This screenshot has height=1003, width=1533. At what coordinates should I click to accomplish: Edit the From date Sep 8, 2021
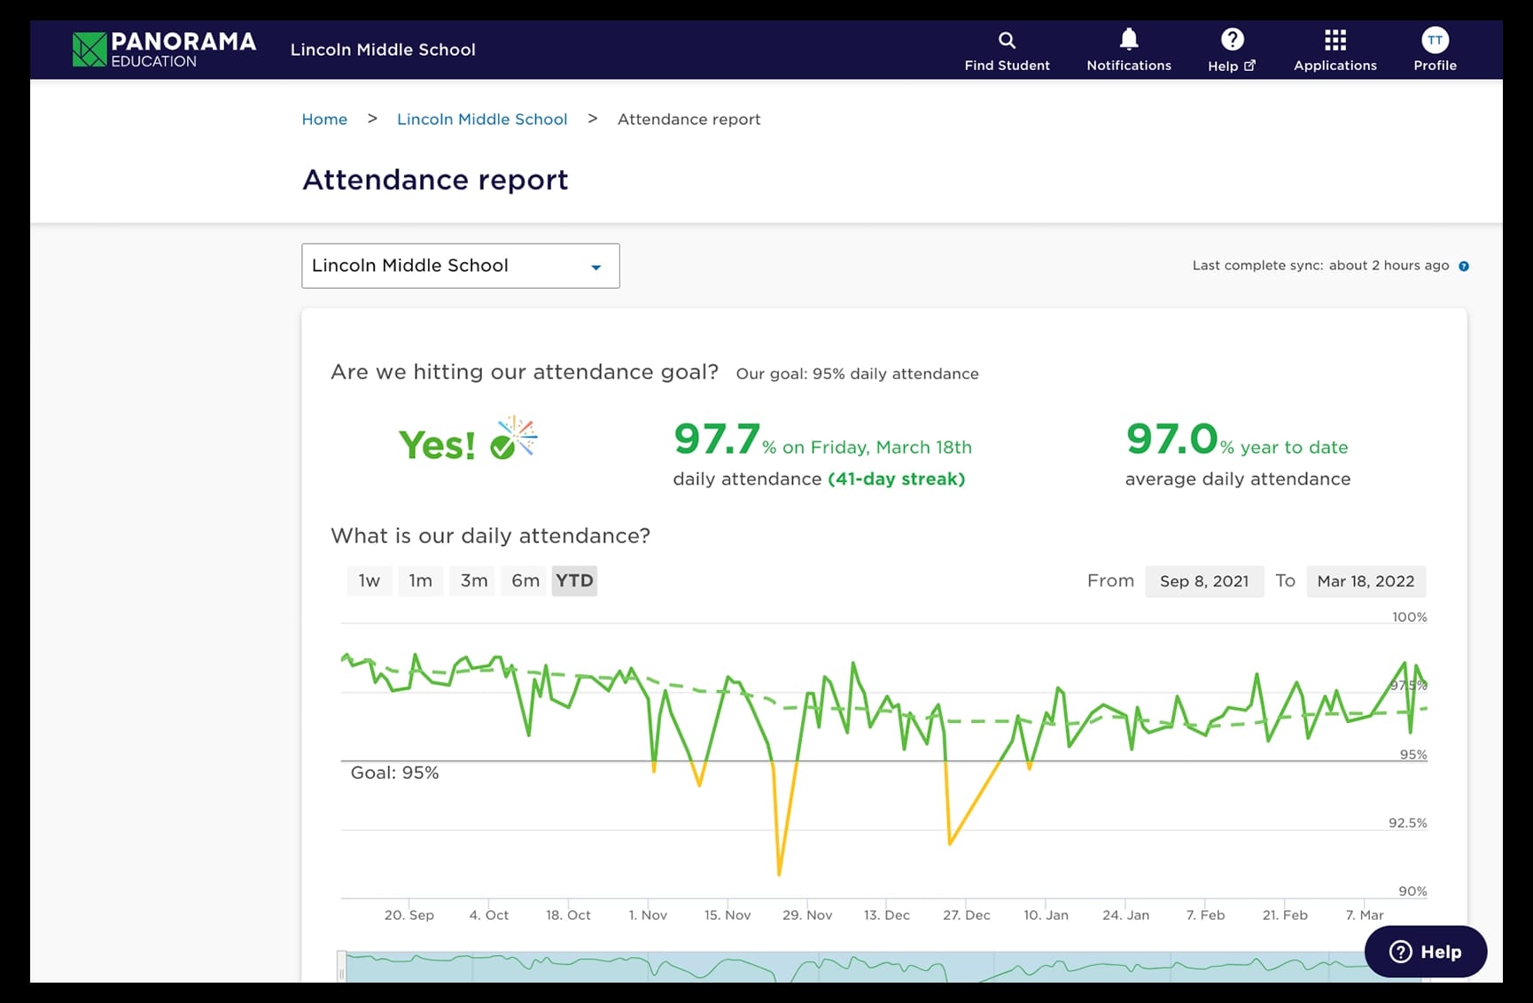tap(1204, 581)
